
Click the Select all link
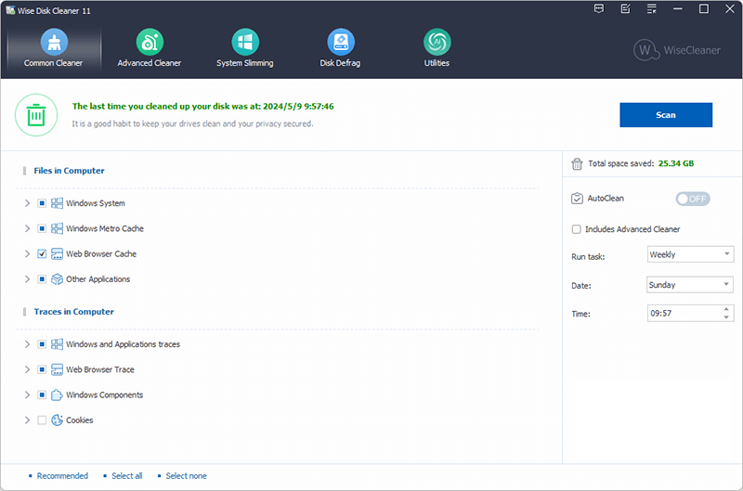[126, 476]
